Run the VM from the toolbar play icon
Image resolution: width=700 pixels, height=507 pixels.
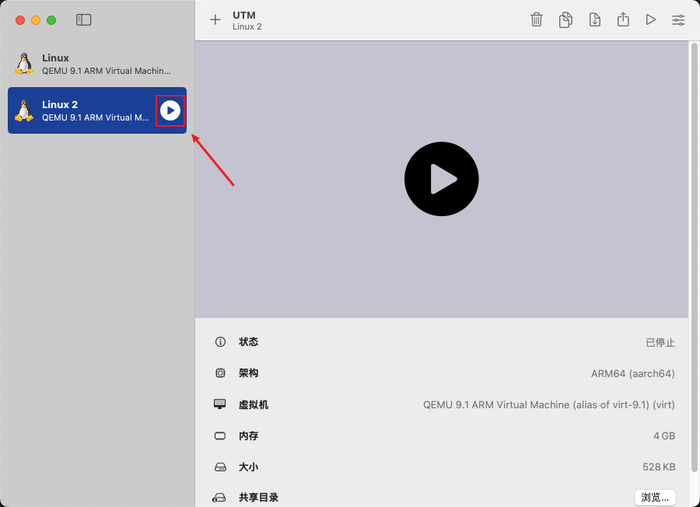pyautogui.click(x=651, y=19)
